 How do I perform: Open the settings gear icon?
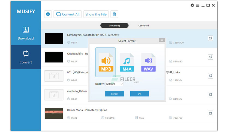coord(192,5)
